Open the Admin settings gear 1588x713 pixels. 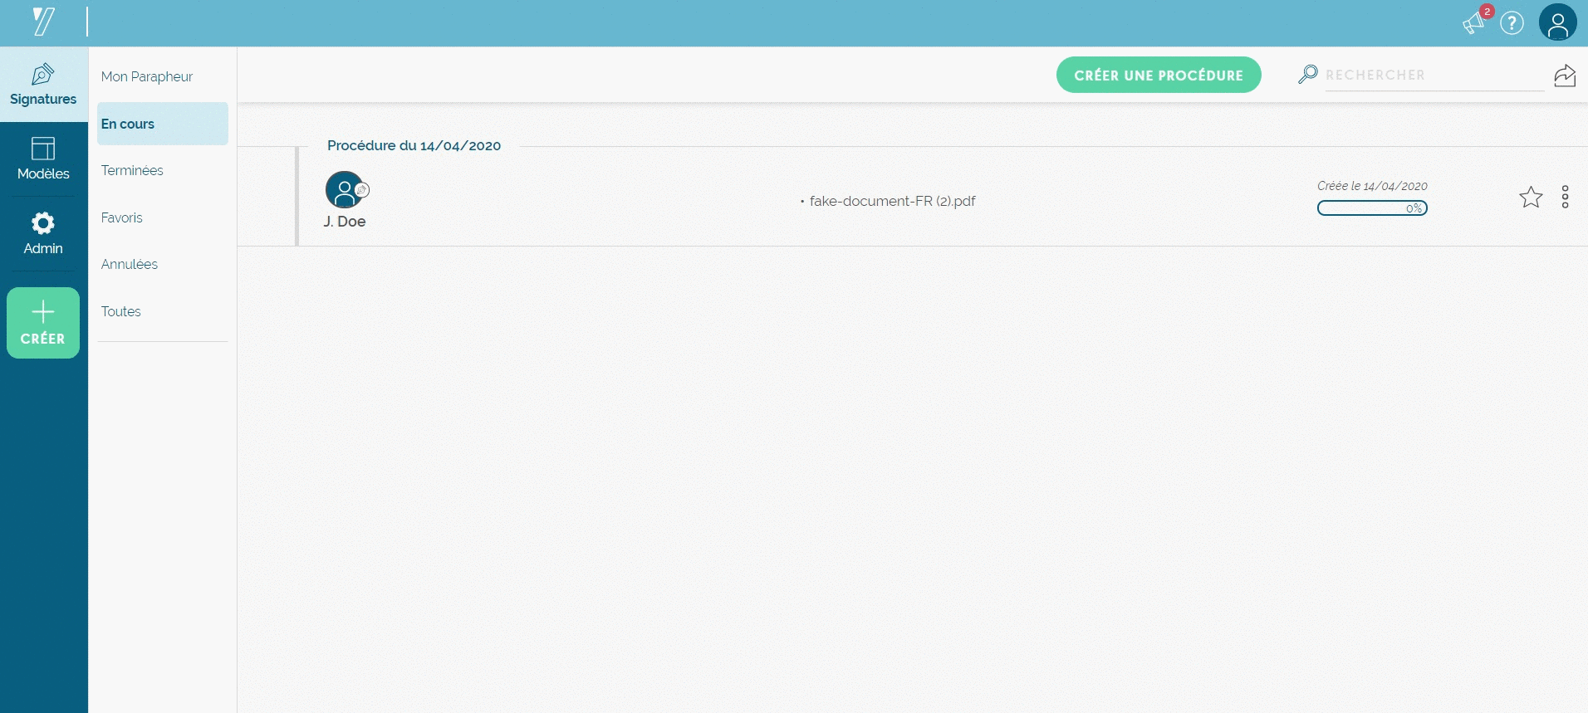point(43,233)
